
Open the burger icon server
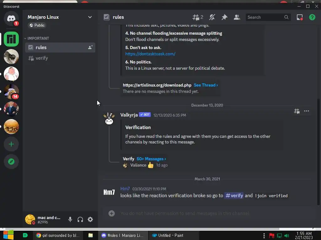click(11, 127)
